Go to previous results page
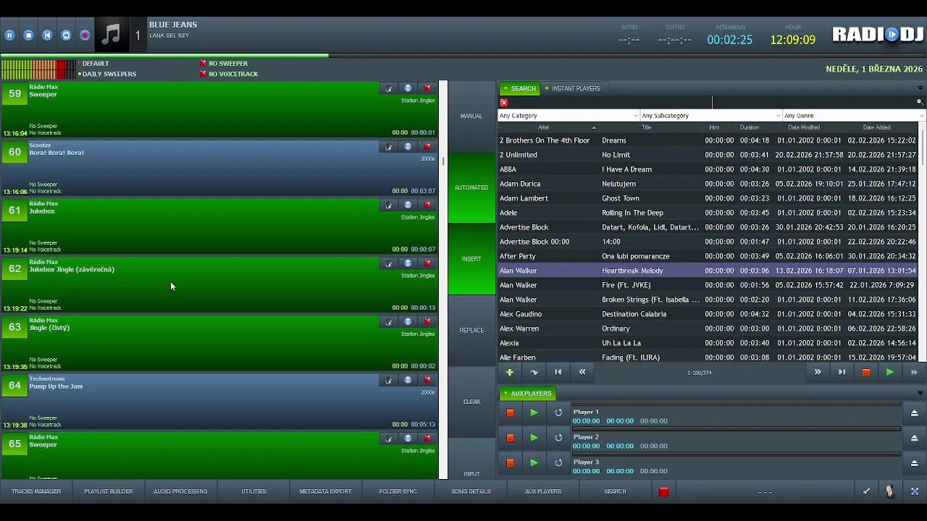This screenshot has width=927, height=521. click(582, 373)
